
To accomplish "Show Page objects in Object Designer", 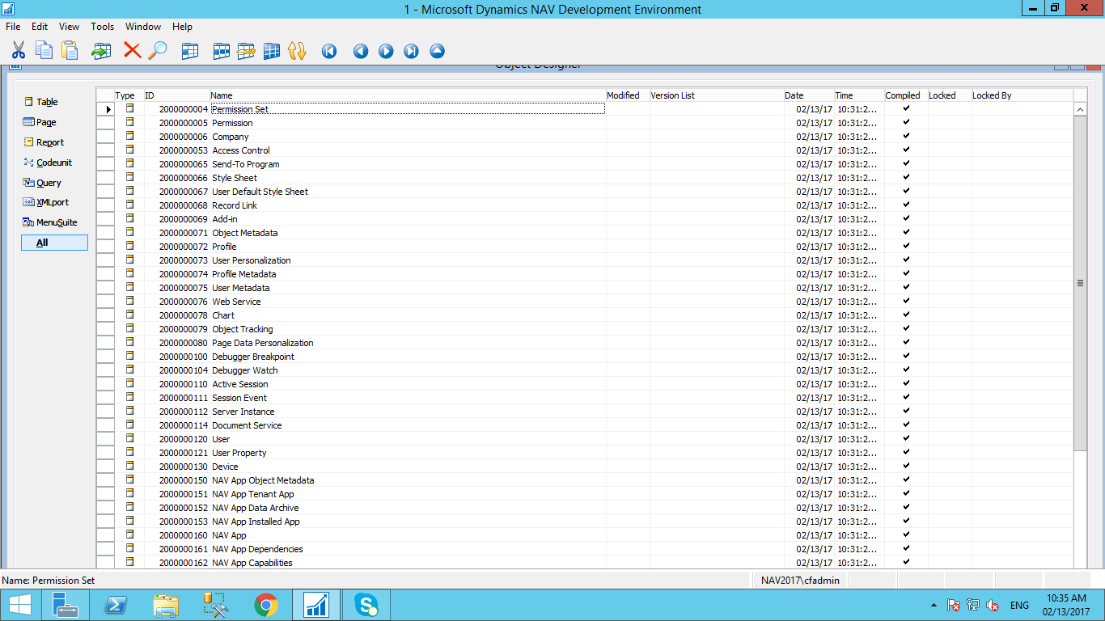I will tap(54, 122).
